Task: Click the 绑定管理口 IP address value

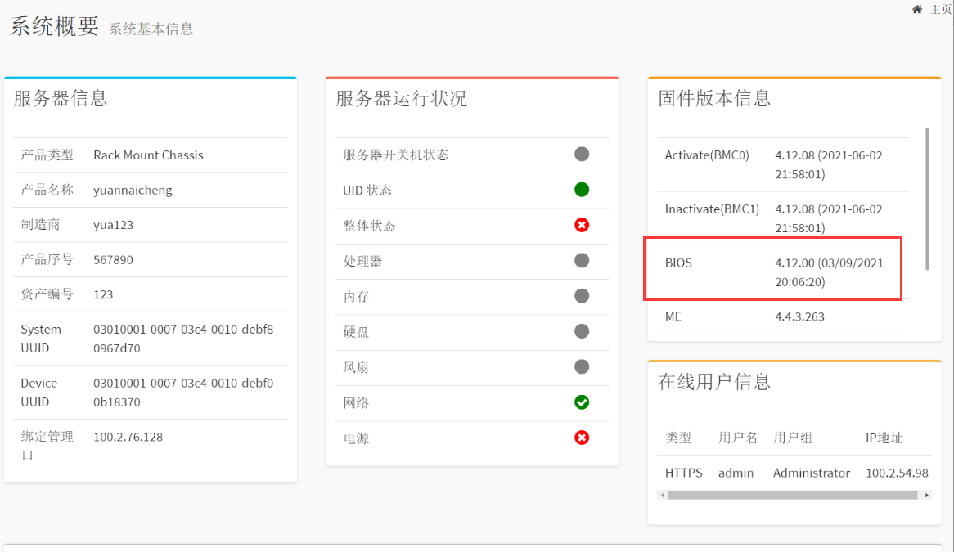Action: [128, 437]
